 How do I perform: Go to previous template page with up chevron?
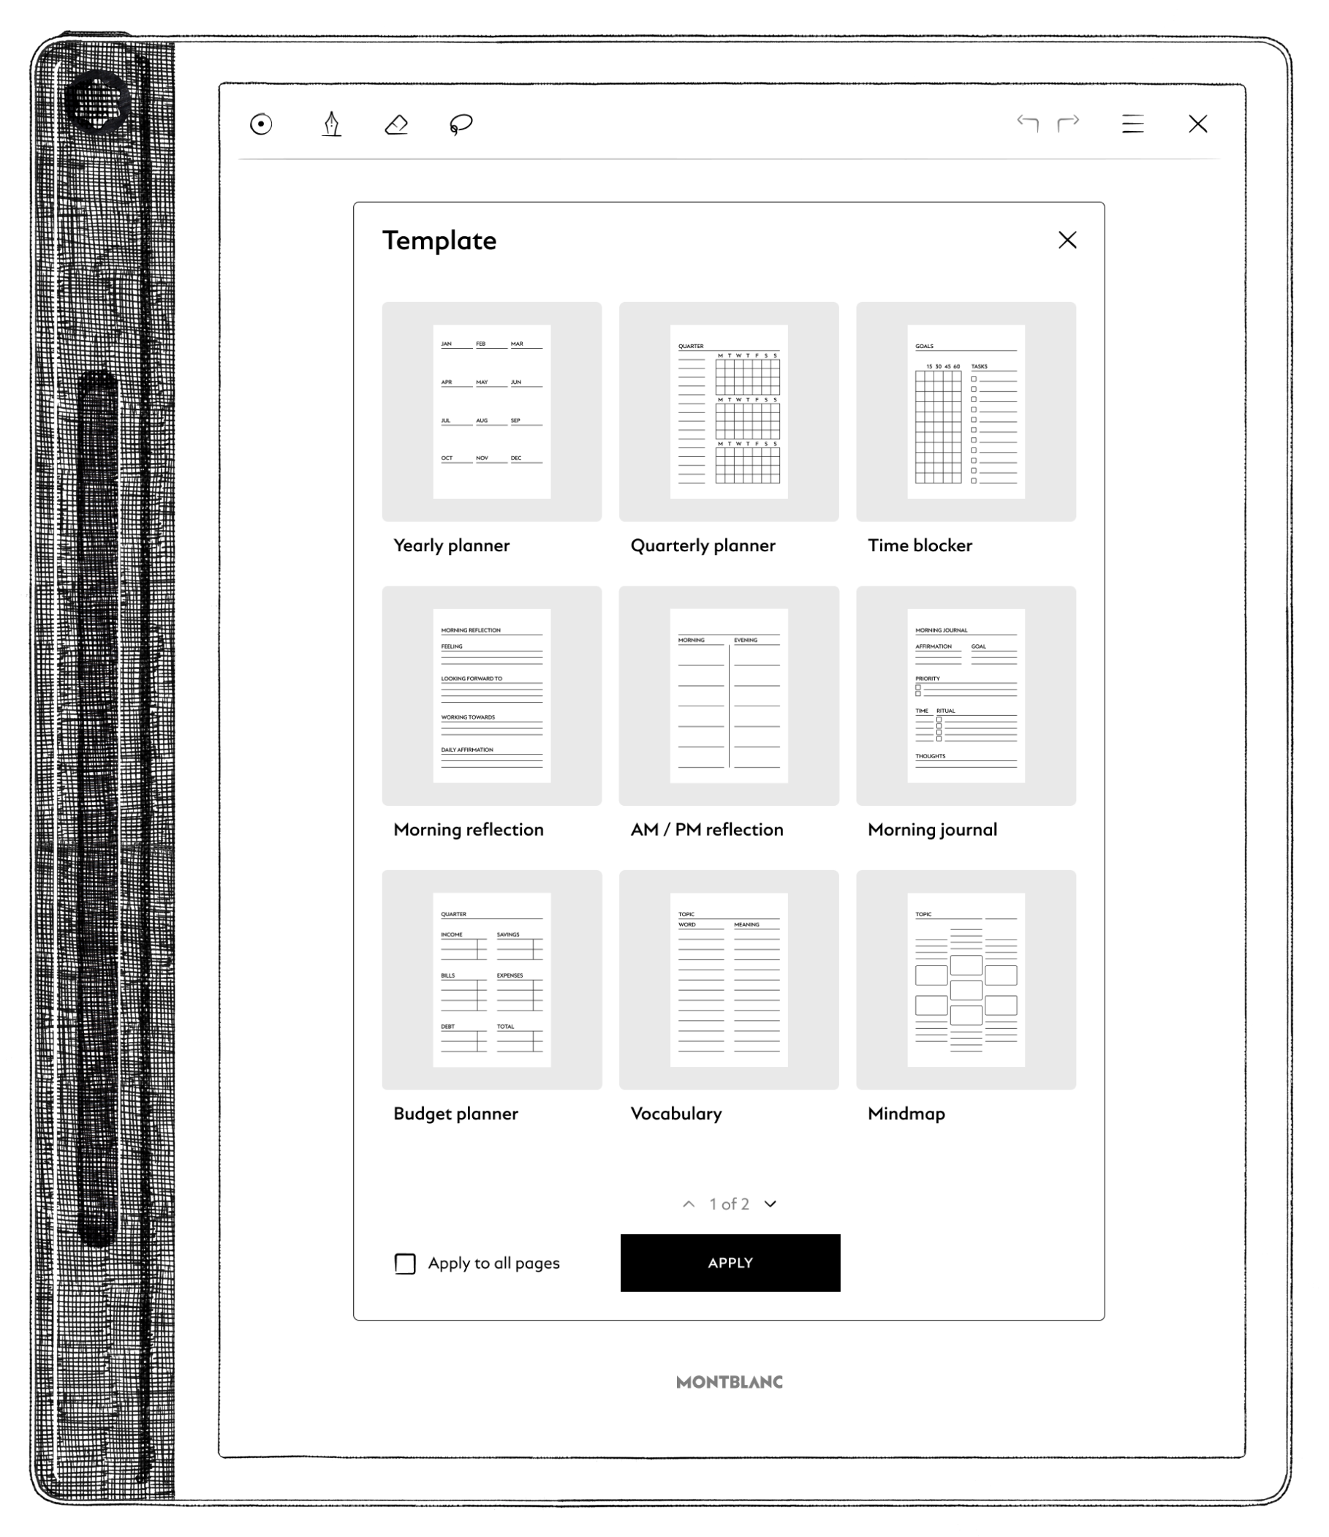[688, 1204]
